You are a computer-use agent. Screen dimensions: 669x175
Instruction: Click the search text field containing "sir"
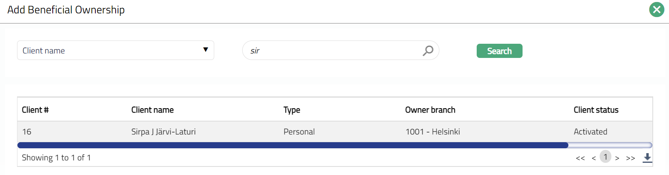click(x=333, y=51)
